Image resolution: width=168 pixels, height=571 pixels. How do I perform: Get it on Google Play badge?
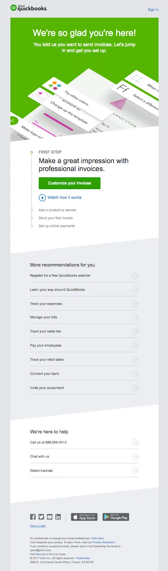(116, 517)
